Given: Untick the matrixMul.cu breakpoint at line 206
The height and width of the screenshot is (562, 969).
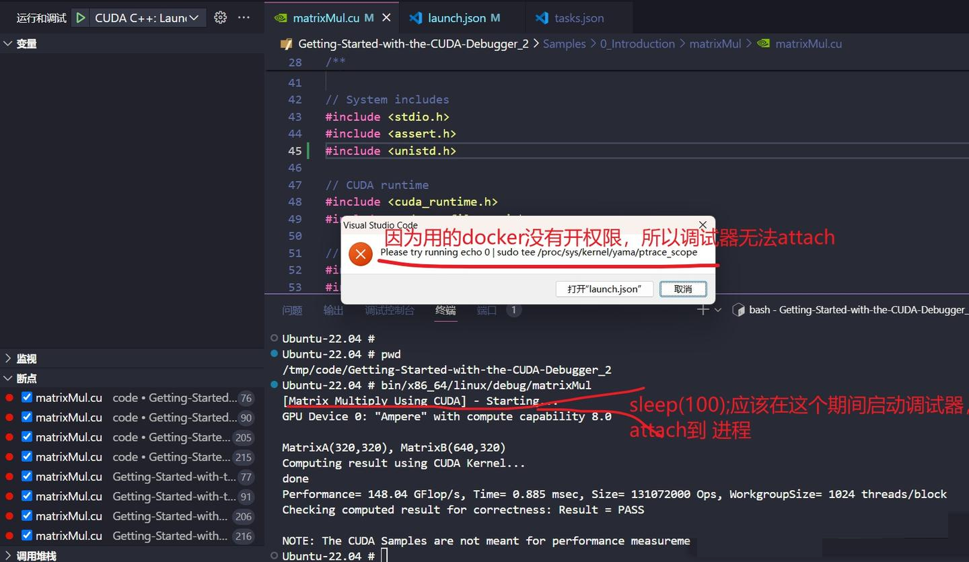Looking at the screenshot, I should point(27,516).
